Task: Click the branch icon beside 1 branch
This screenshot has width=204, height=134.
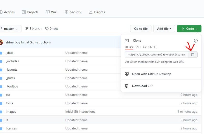Action: point(27,29)
